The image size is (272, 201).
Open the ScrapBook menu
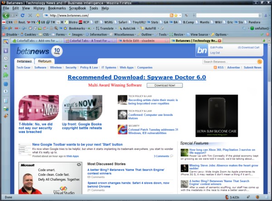pos(78,8)
